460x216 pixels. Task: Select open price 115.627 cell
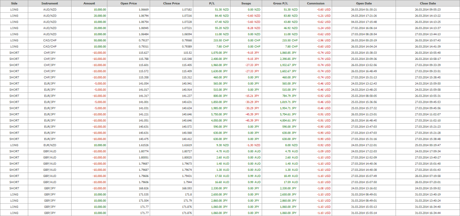128,53
